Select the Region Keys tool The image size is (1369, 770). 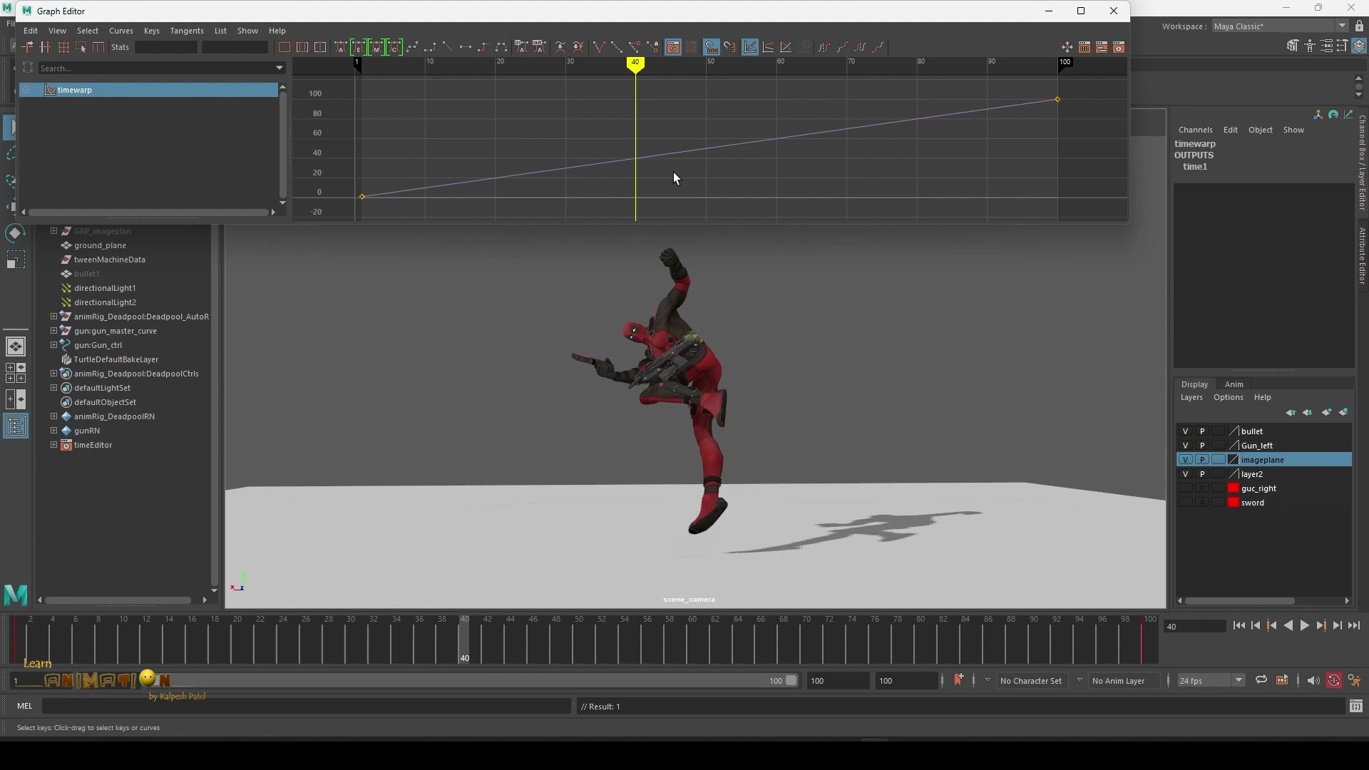[81, 47]
